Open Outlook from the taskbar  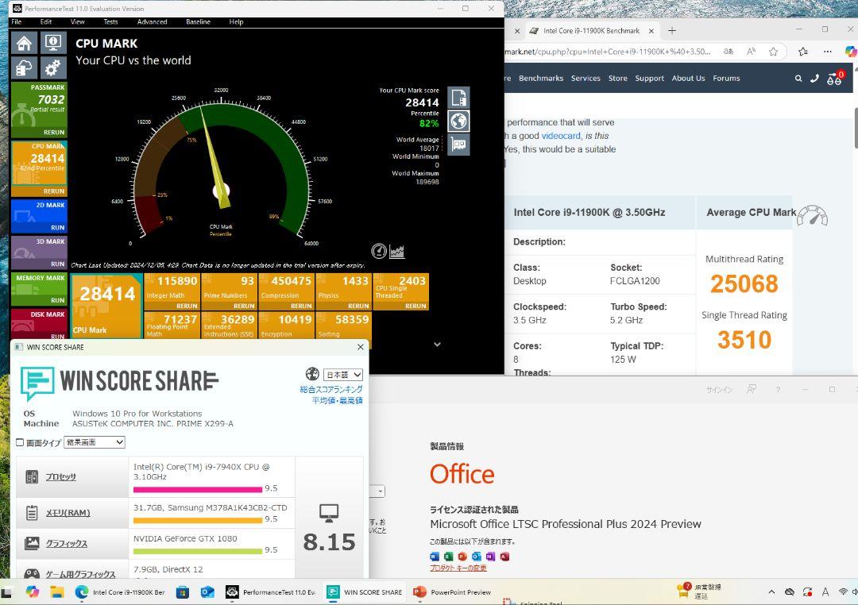tap(207, 592)
